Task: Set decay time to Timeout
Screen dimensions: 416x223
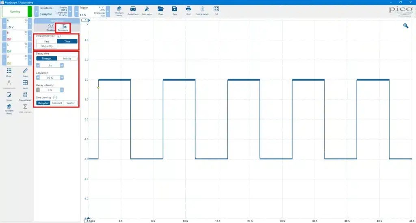Action: (x=47, y=58)
